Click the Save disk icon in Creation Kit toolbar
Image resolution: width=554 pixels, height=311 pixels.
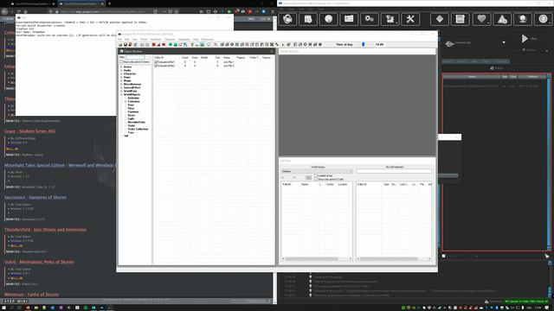[x=126, y=44]
